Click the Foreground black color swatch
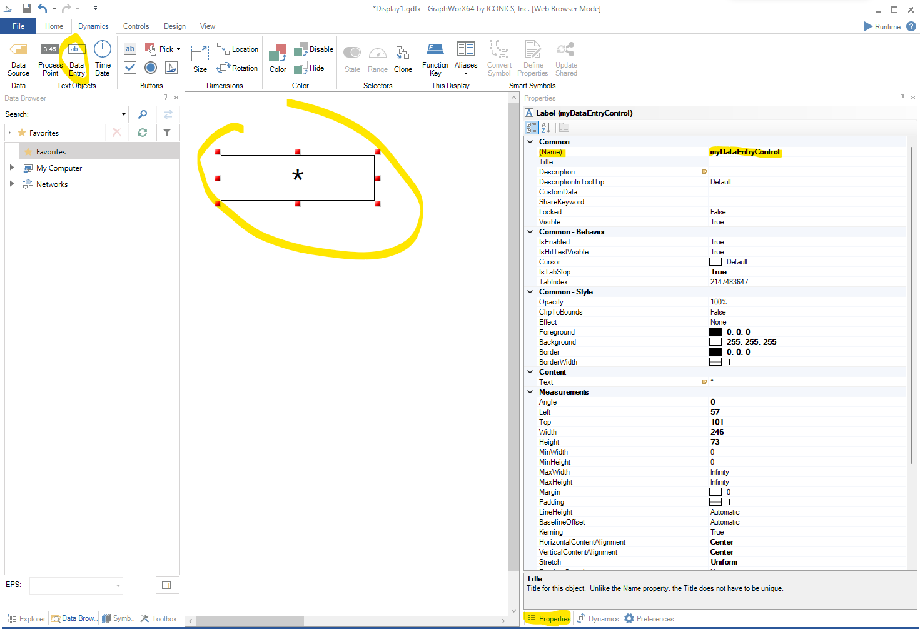Image resolution: width=920 pixels, height=629 pixels. (715, 332)
